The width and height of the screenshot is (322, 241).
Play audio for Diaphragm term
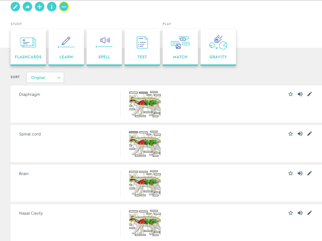tap(300, 94)
